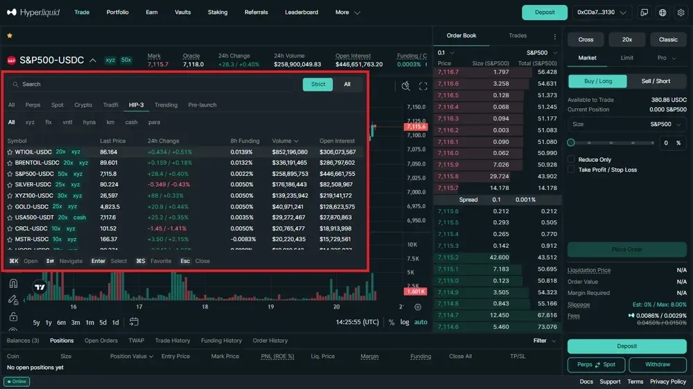Open the Open Orders tab
This screenshot has width=693, height=389.
pyautogui.click(x=101, y=341)
